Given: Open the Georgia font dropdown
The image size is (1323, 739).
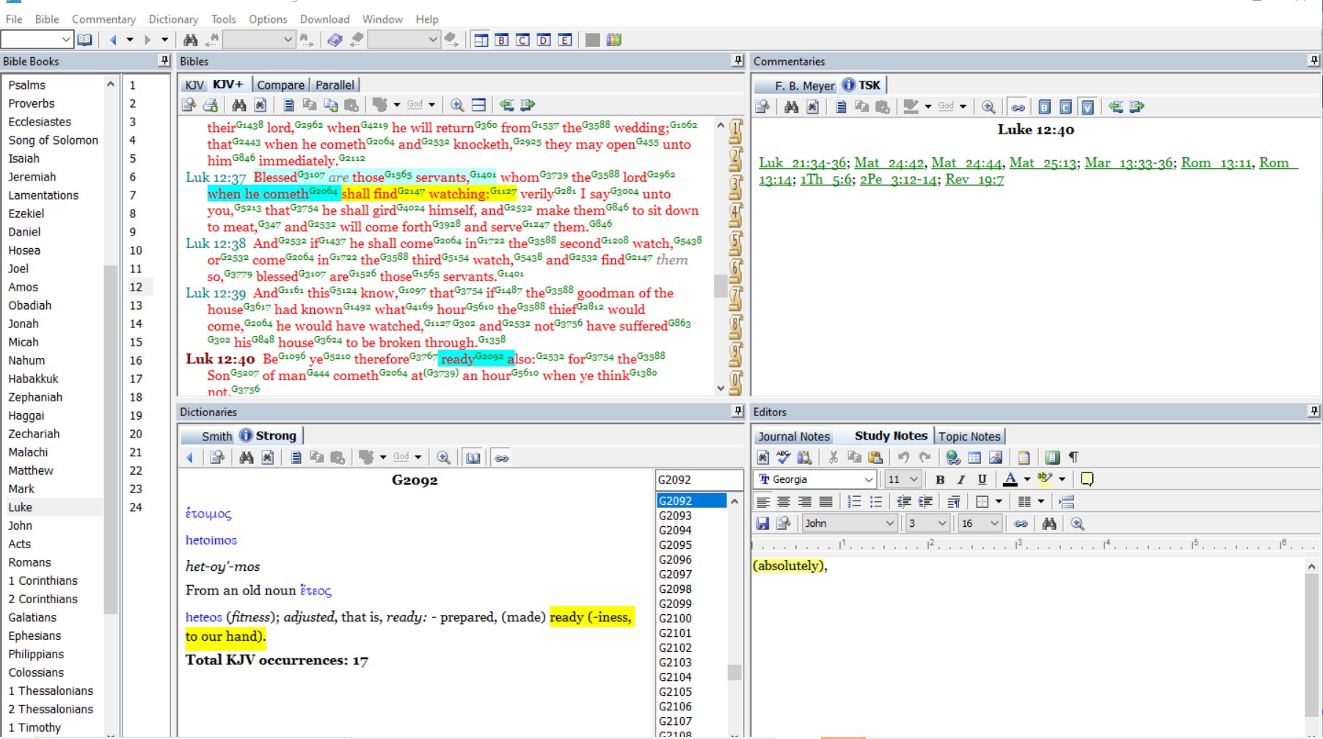Looking at the screenshot, I should pyautogui.click(x=868, y=479).
